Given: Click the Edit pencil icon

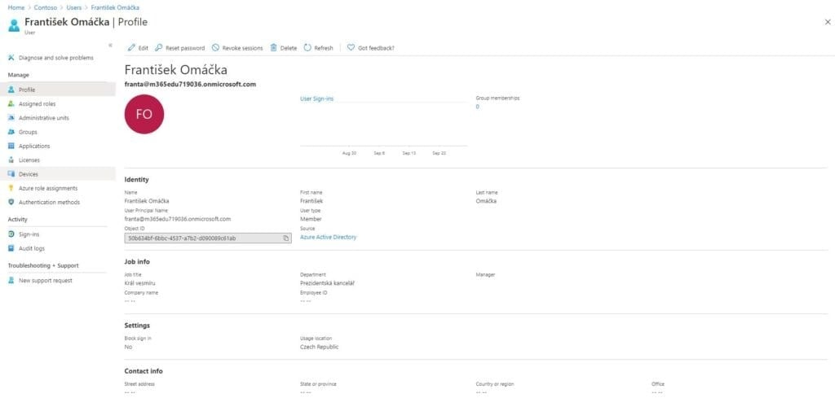Looking at the screenshot, I should coord(131,48).
